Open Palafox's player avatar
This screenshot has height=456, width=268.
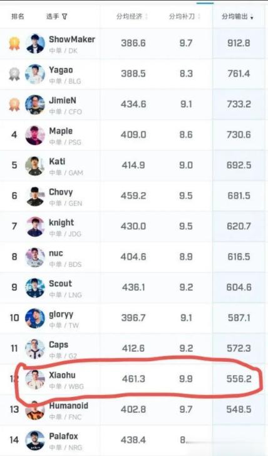click(35, 440)
